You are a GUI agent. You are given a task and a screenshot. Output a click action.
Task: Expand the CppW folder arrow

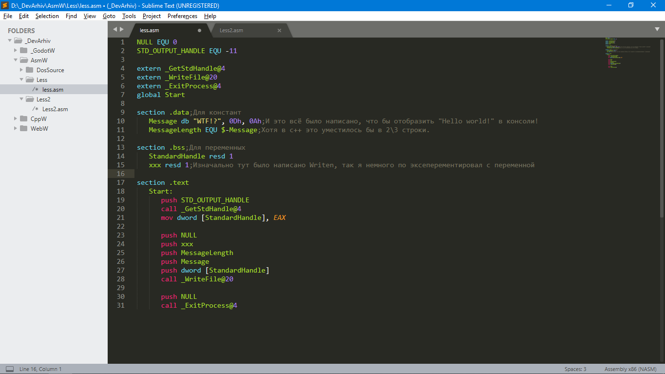point(16,118)
